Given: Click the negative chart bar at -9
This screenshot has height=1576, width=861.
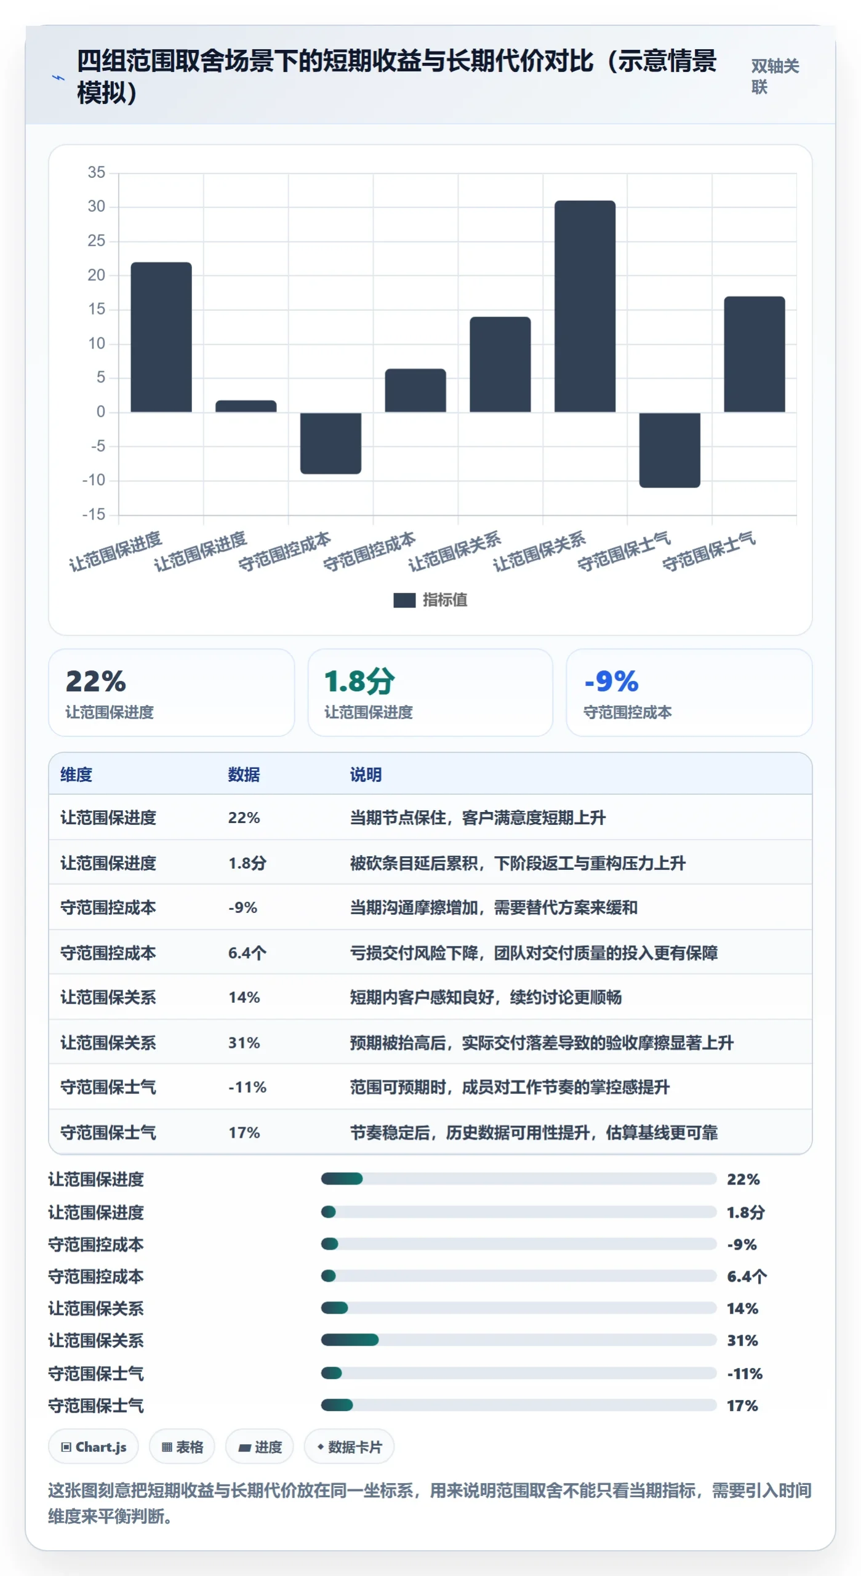Looking at the screenshot, I should [x=330, y=443].
